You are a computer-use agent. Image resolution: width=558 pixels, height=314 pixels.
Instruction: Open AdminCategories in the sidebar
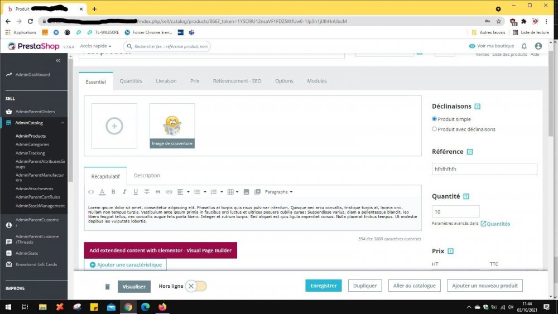click(32, 144)
